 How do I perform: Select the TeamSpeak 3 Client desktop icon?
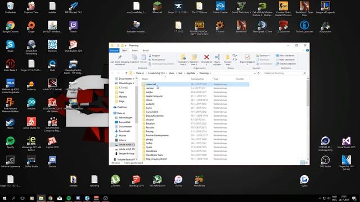tap(262, 27)
